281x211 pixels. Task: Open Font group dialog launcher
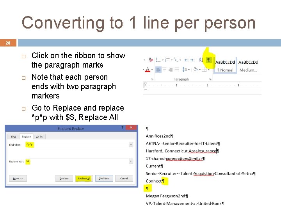coord(152,79)
